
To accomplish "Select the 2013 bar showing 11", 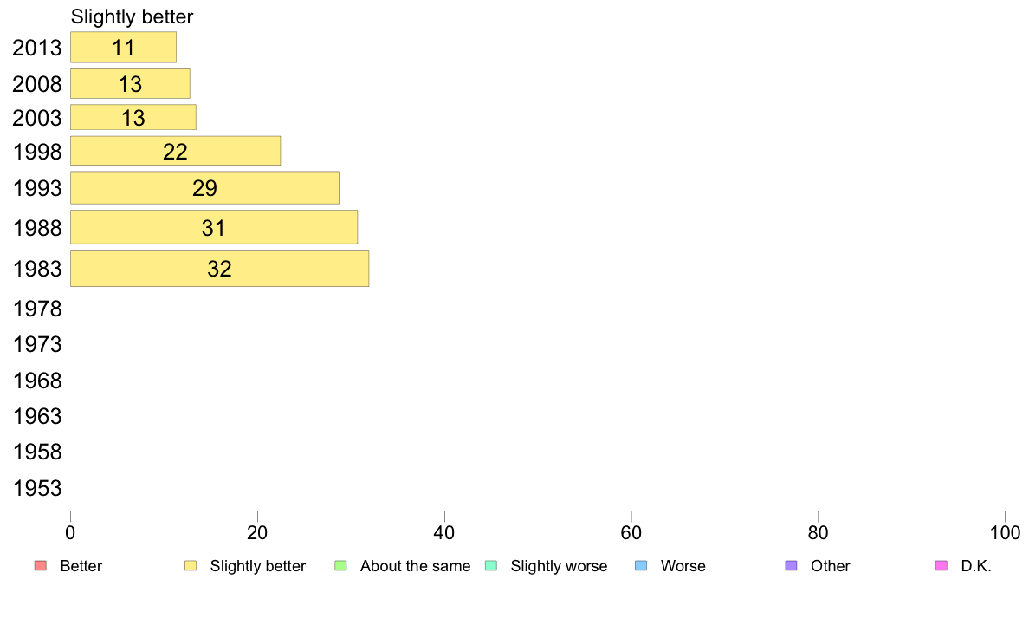I will coord(123,48).
